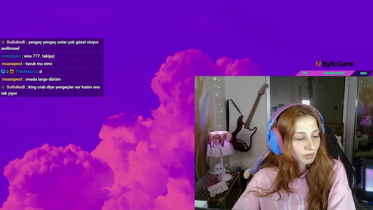Click Sutlukedi's badge beside the 'yengeç yengeç' message
The width and height of the screenshot is (373, 210).
click(3, 42)
